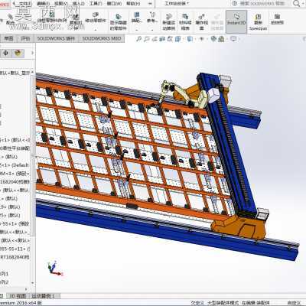Select the 移动零部件 tool
Viewport: 306px width, 306px height.
point(95,18)
